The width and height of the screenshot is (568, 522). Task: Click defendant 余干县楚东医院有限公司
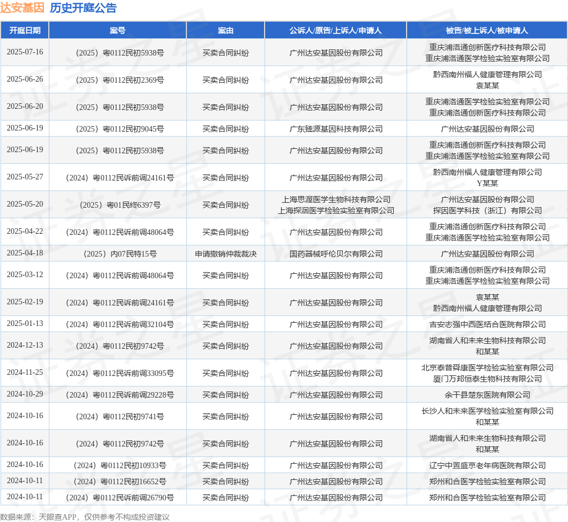click(x=487, y=395)
